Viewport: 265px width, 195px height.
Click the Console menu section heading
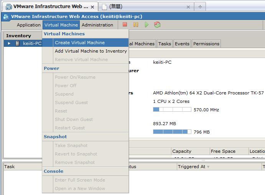click(x=53, y=171)
